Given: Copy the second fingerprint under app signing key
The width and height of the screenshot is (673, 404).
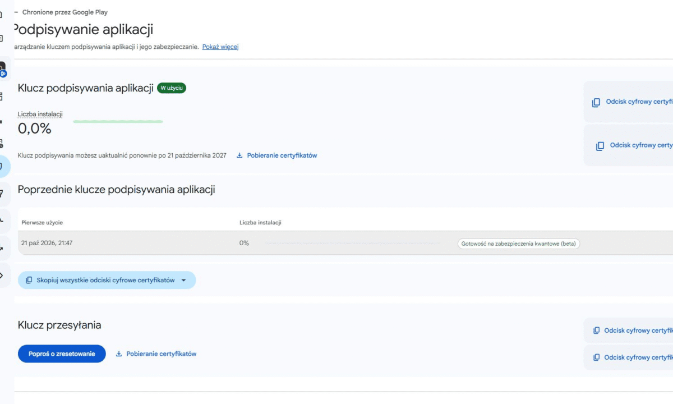Looking at the screenshot, I should [634, 145].
